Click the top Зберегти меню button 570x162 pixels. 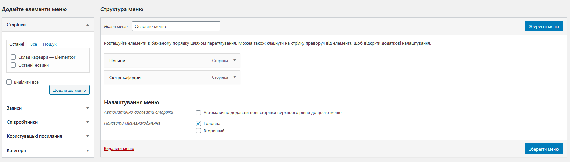pyautogui.click(x=544, y=26)
